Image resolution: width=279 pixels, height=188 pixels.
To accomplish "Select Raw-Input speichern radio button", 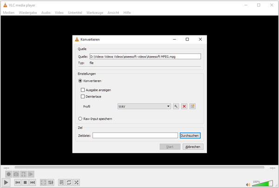I will pyautogui.click(x=80, y=119).
